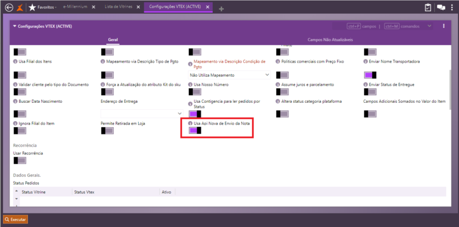The width and height of the screenshot is (459, 227).
Task: Open the Endereço de Entrega dropdown
Action: (142, 113)
